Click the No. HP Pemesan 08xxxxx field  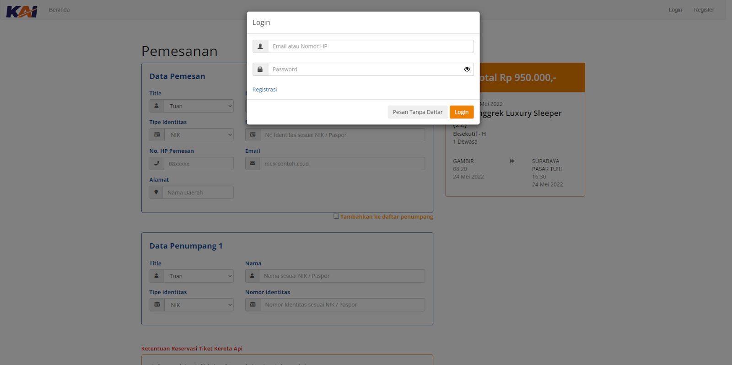pyautogui.click(x=199, y=164)
